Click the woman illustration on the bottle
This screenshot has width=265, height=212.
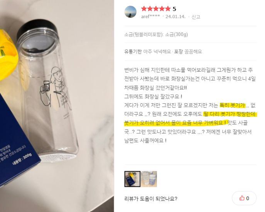(x=54, y=86)
